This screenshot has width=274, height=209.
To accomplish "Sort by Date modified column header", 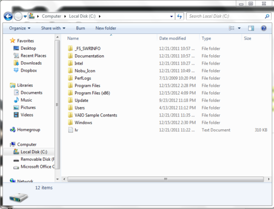I will pos(173,38).
